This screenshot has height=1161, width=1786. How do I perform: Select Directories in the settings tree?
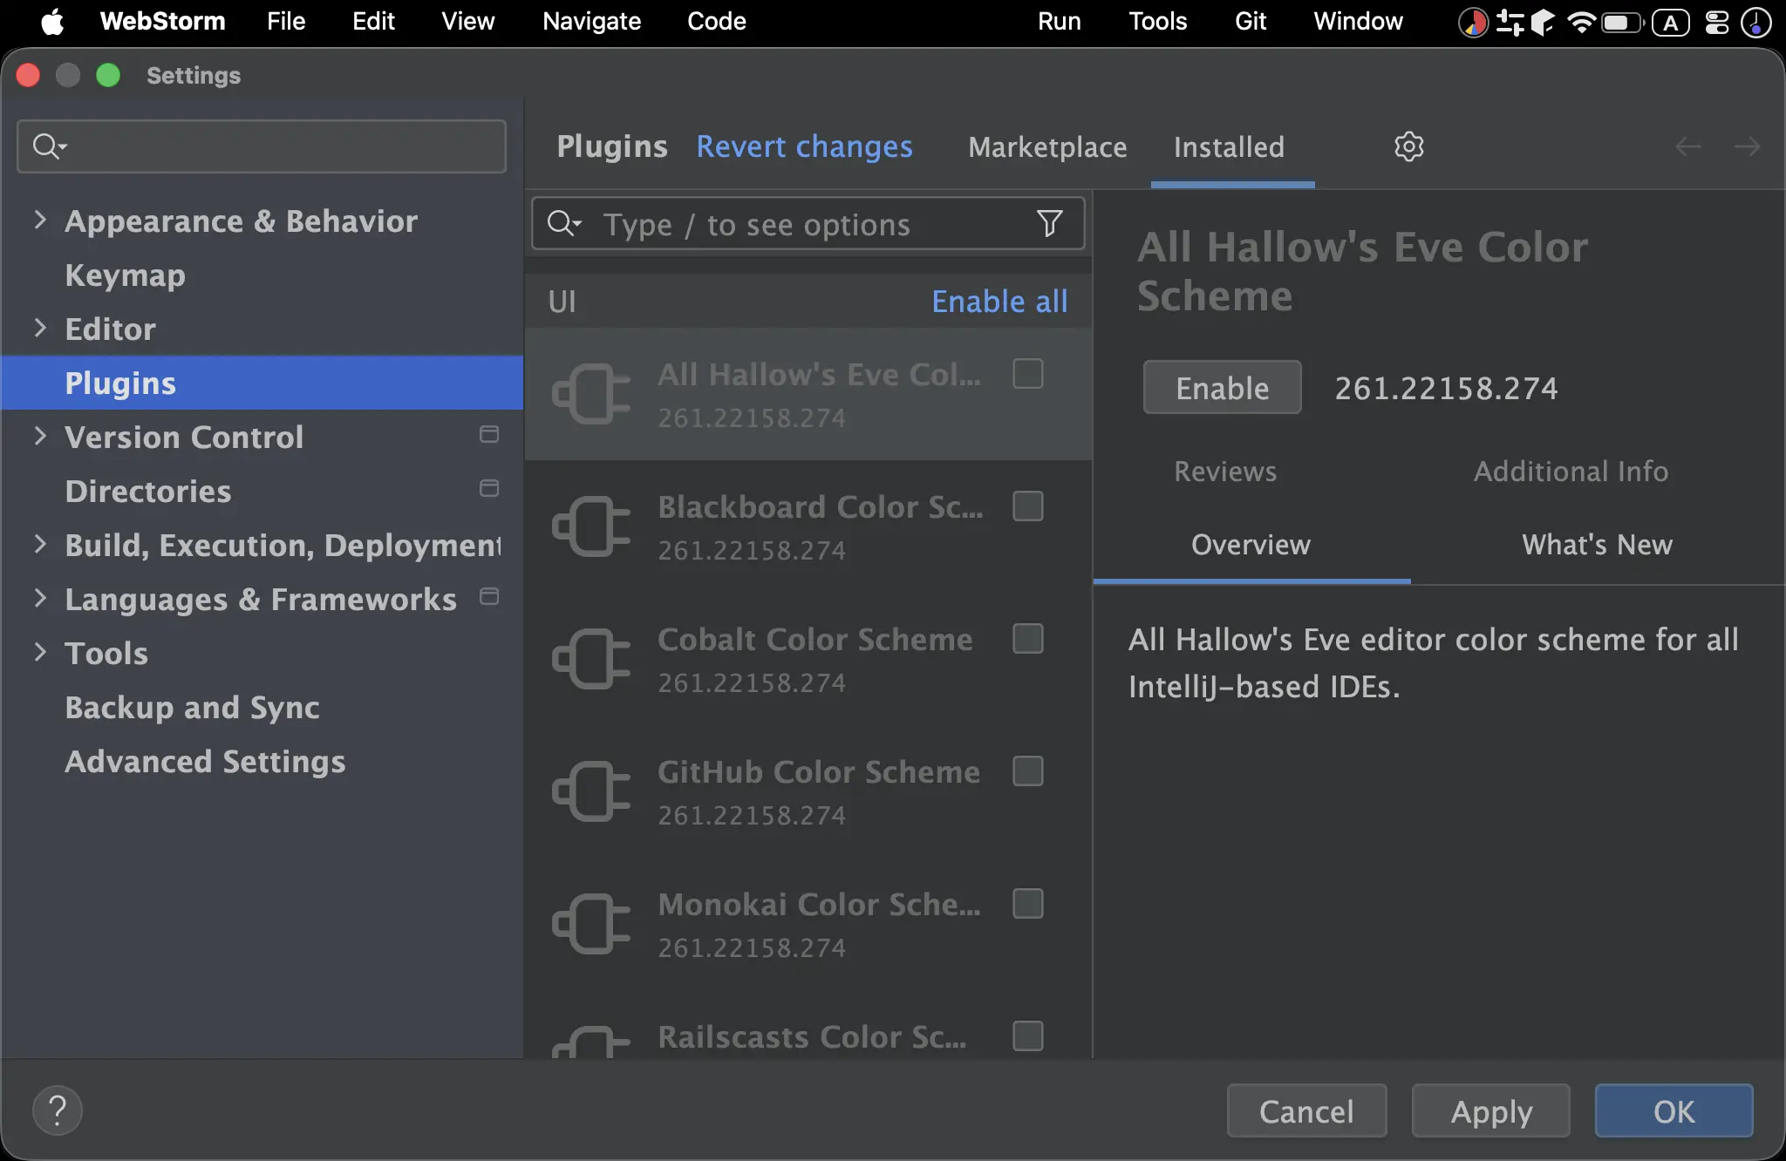pyautogui.click(x=262, y=491)
